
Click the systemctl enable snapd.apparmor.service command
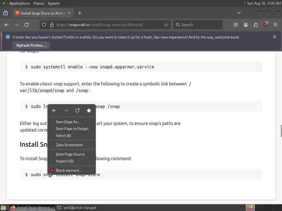click(93, 67)
